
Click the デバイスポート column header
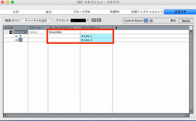click(96, 28)
